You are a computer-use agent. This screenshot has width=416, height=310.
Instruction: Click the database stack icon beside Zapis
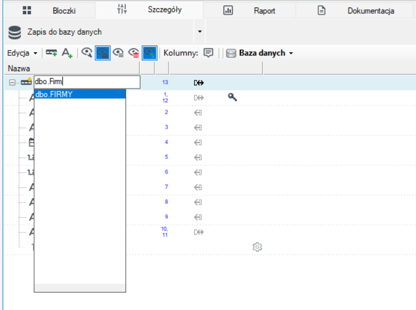[x=15, y=33]
